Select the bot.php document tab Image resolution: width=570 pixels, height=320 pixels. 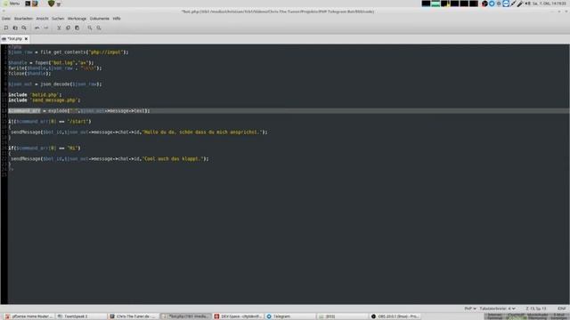[x=14, y=39]
